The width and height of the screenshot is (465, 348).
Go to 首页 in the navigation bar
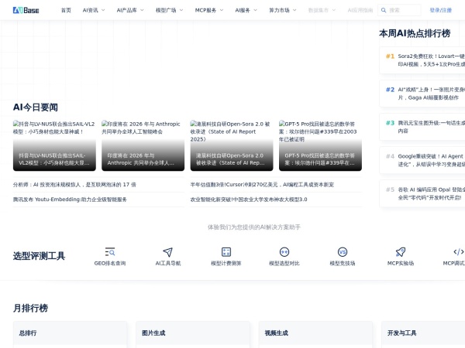tap(66, 10)
